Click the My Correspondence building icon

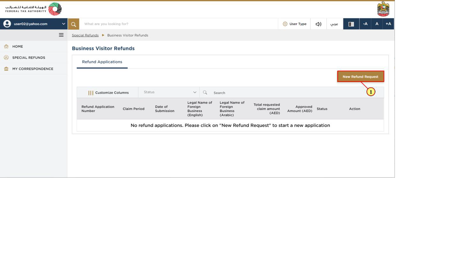[6, 69]
